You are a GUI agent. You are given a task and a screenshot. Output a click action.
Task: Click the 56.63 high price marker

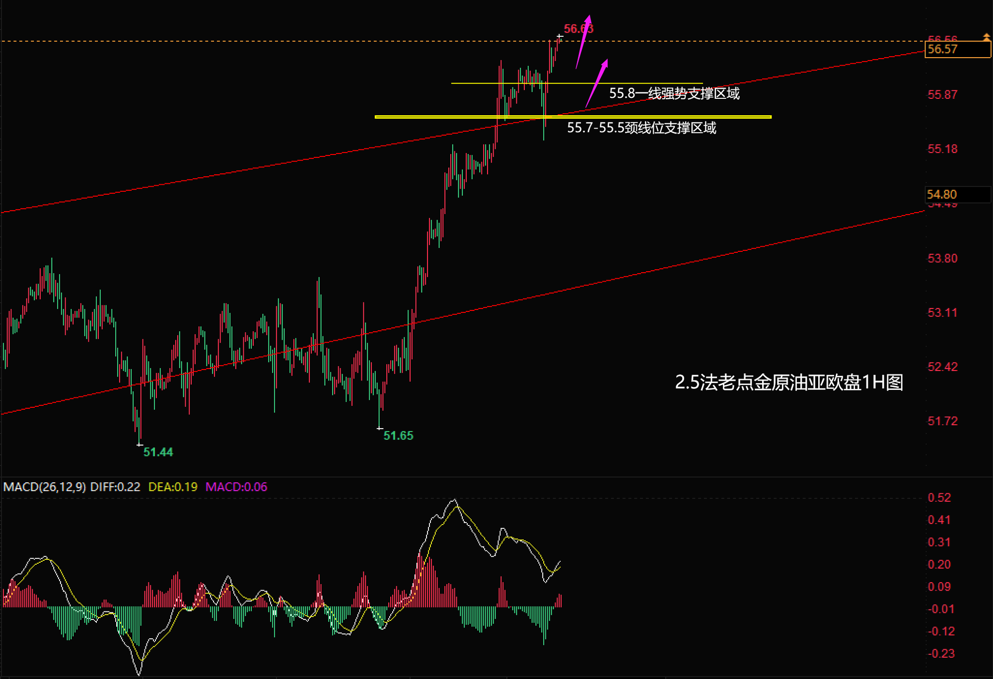[578, 29]
